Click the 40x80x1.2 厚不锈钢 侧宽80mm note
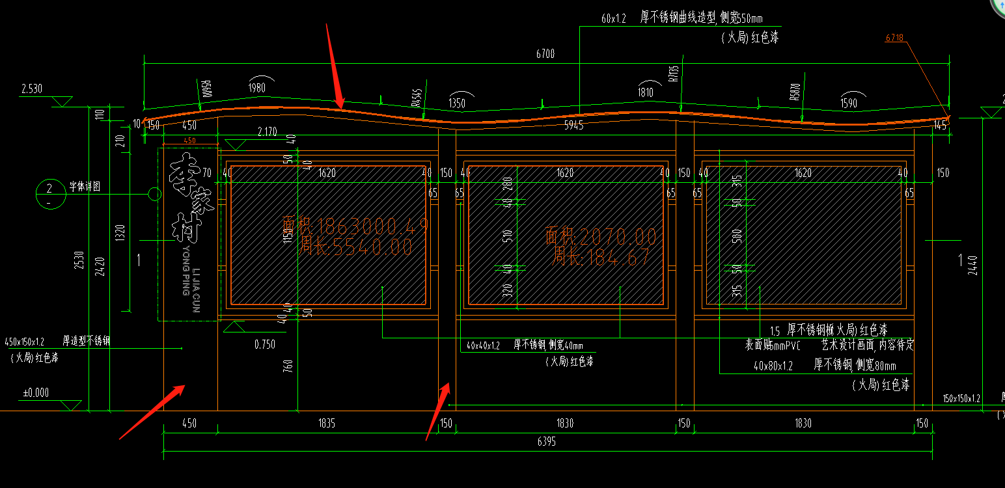 (x=825, y=366)
